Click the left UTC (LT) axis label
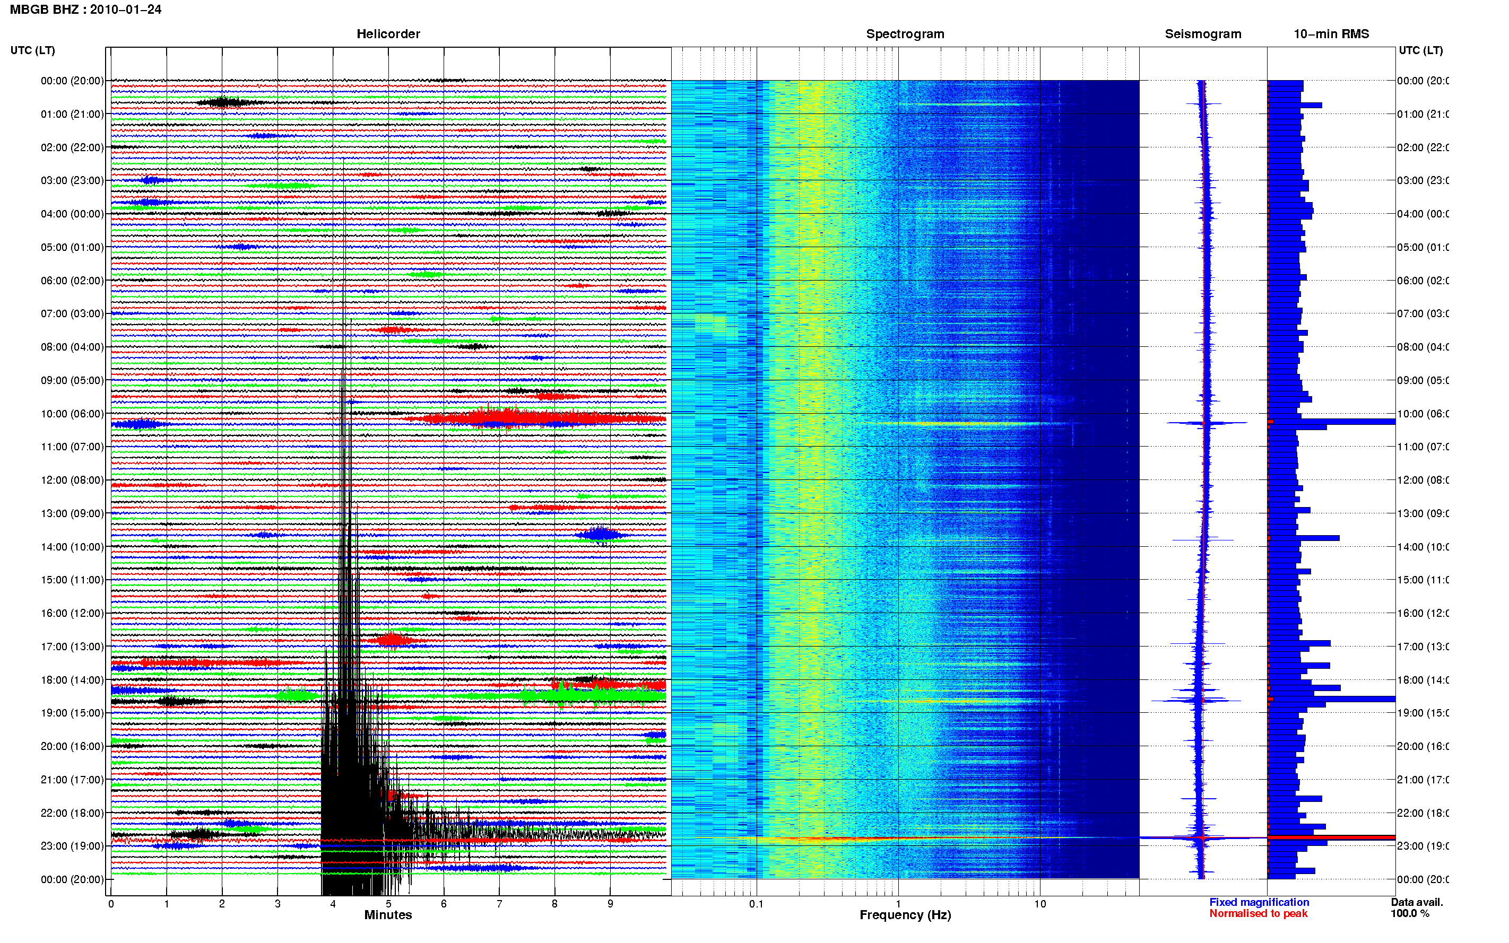 32,50
